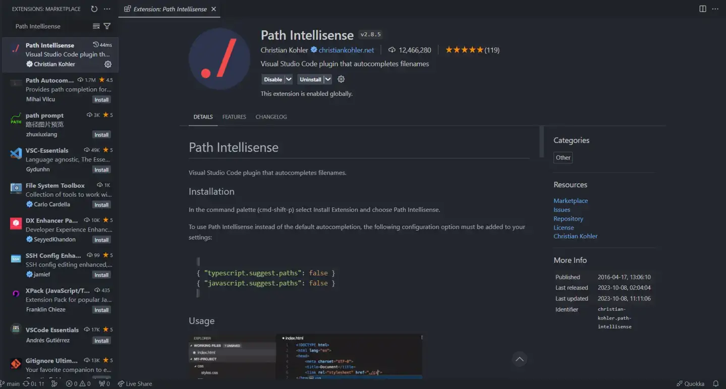
Task: Open the extension filter funnel menu
Action: (x=107, y=26)
